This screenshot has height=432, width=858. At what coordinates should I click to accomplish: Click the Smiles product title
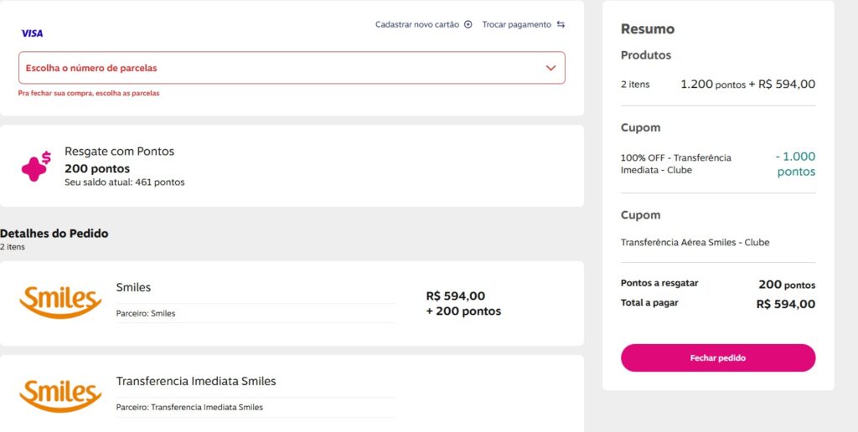133,287
